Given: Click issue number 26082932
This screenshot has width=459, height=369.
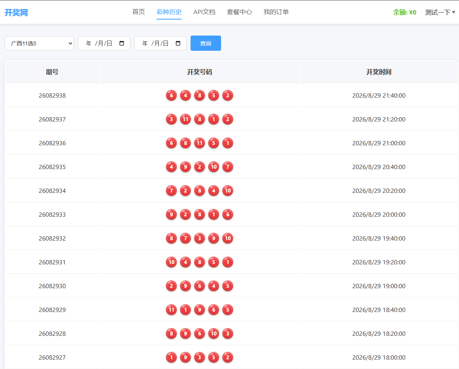Looking at the screenshot, I should tap(52, 239).
